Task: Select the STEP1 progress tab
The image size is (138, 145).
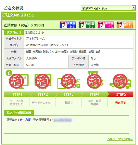Action: (x=17, y=94)
